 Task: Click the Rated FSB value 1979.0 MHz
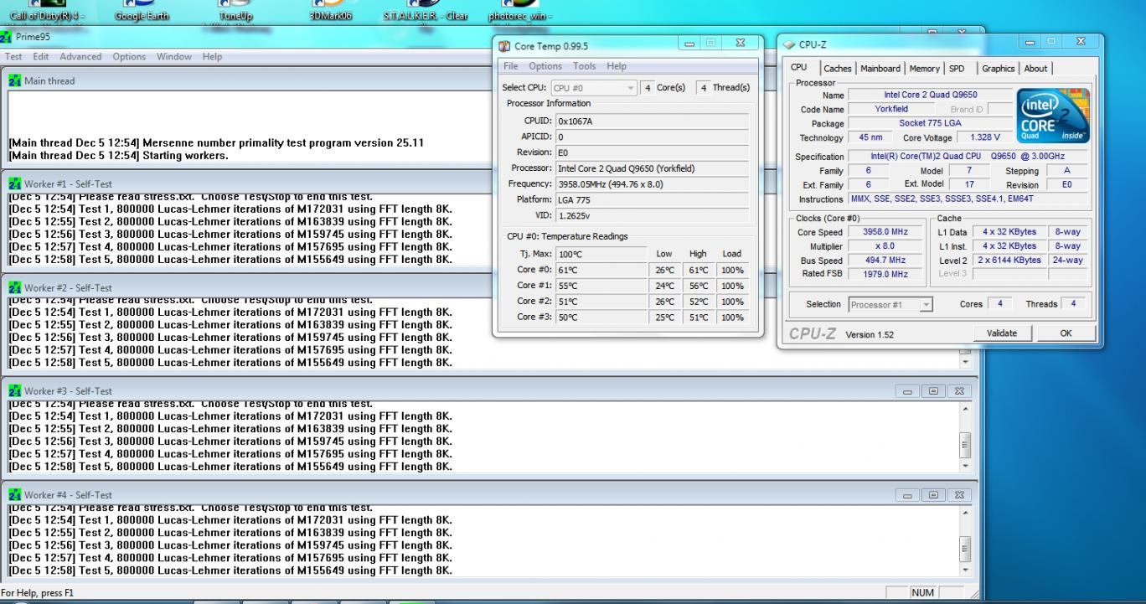(x=885, y=274)
